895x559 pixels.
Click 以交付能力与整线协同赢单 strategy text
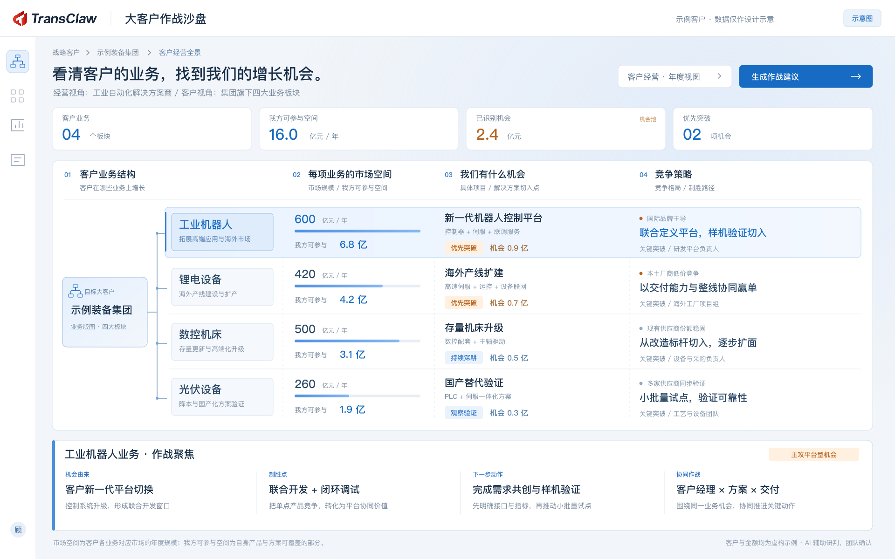(x=698, y=288)
